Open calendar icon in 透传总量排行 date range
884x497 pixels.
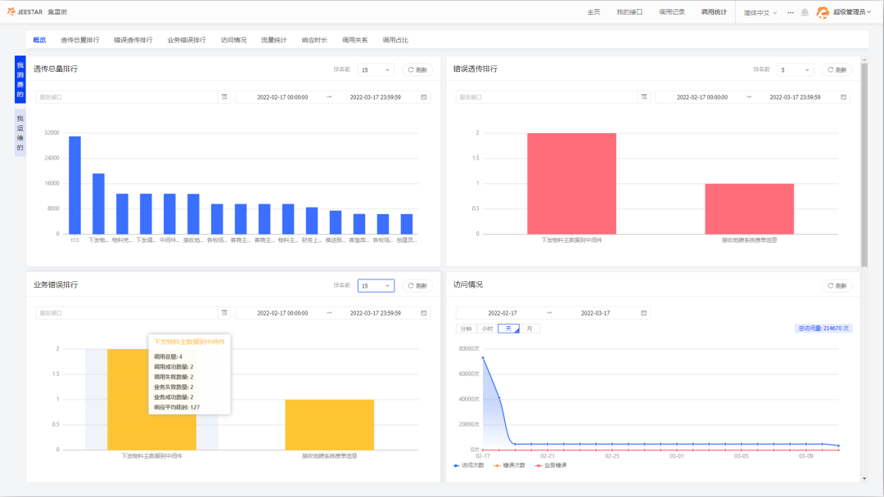423,97
